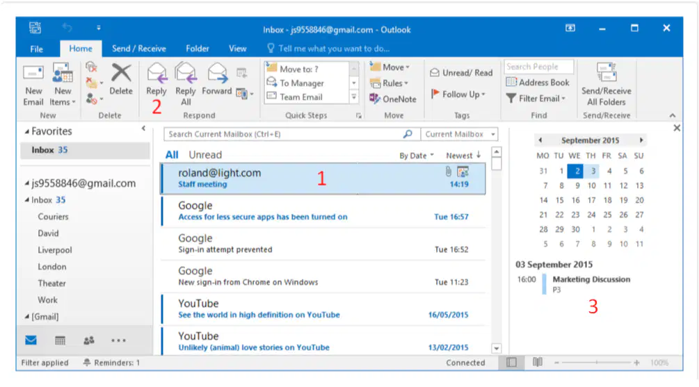Open the Folder ribbon tab
Image resolution: width=699 pixels, height=387 pixels.
[197, 49]
